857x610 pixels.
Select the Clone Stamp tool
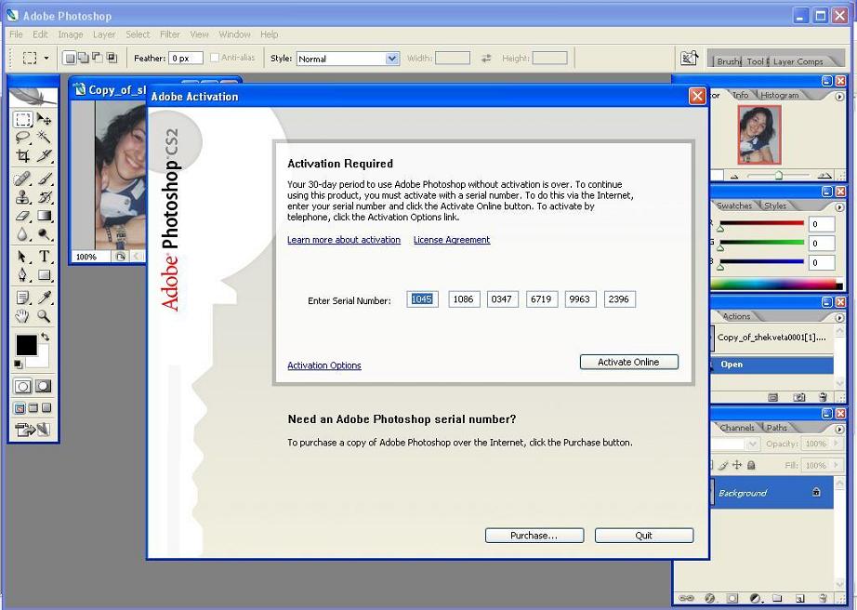(x=23, y=197)
